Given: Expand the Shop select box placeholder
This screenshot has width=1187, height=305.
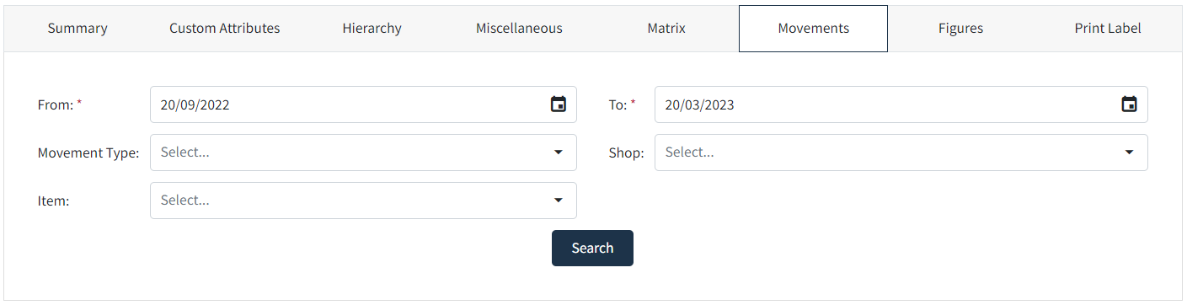Looking at the screenshot, I should click(x=689, y=152).
